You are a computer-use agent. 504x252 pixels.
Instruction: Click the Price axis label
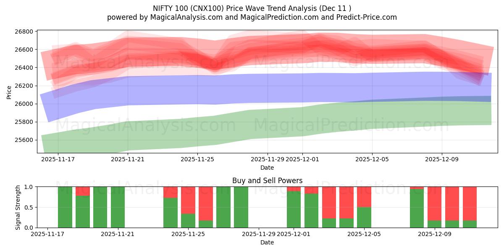(10, 90)
